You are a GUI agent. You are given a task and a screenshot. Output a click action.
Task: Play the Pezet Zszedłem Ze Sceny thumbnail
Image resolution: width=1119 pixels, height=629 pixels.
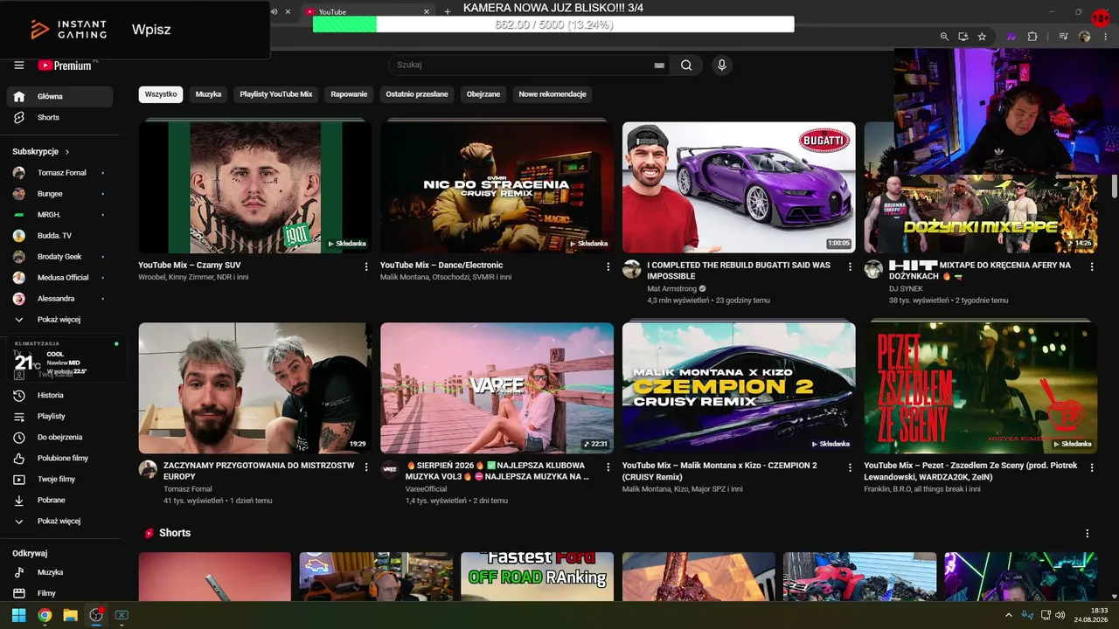(x=981, y=388)
